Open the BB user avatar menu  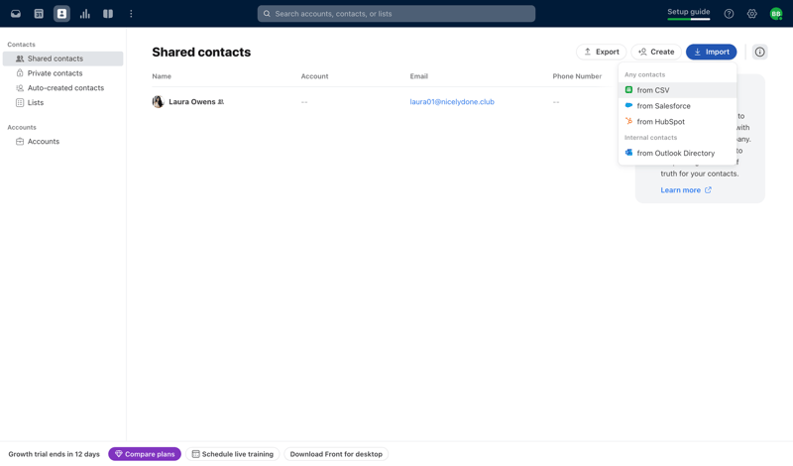point(776,14)
